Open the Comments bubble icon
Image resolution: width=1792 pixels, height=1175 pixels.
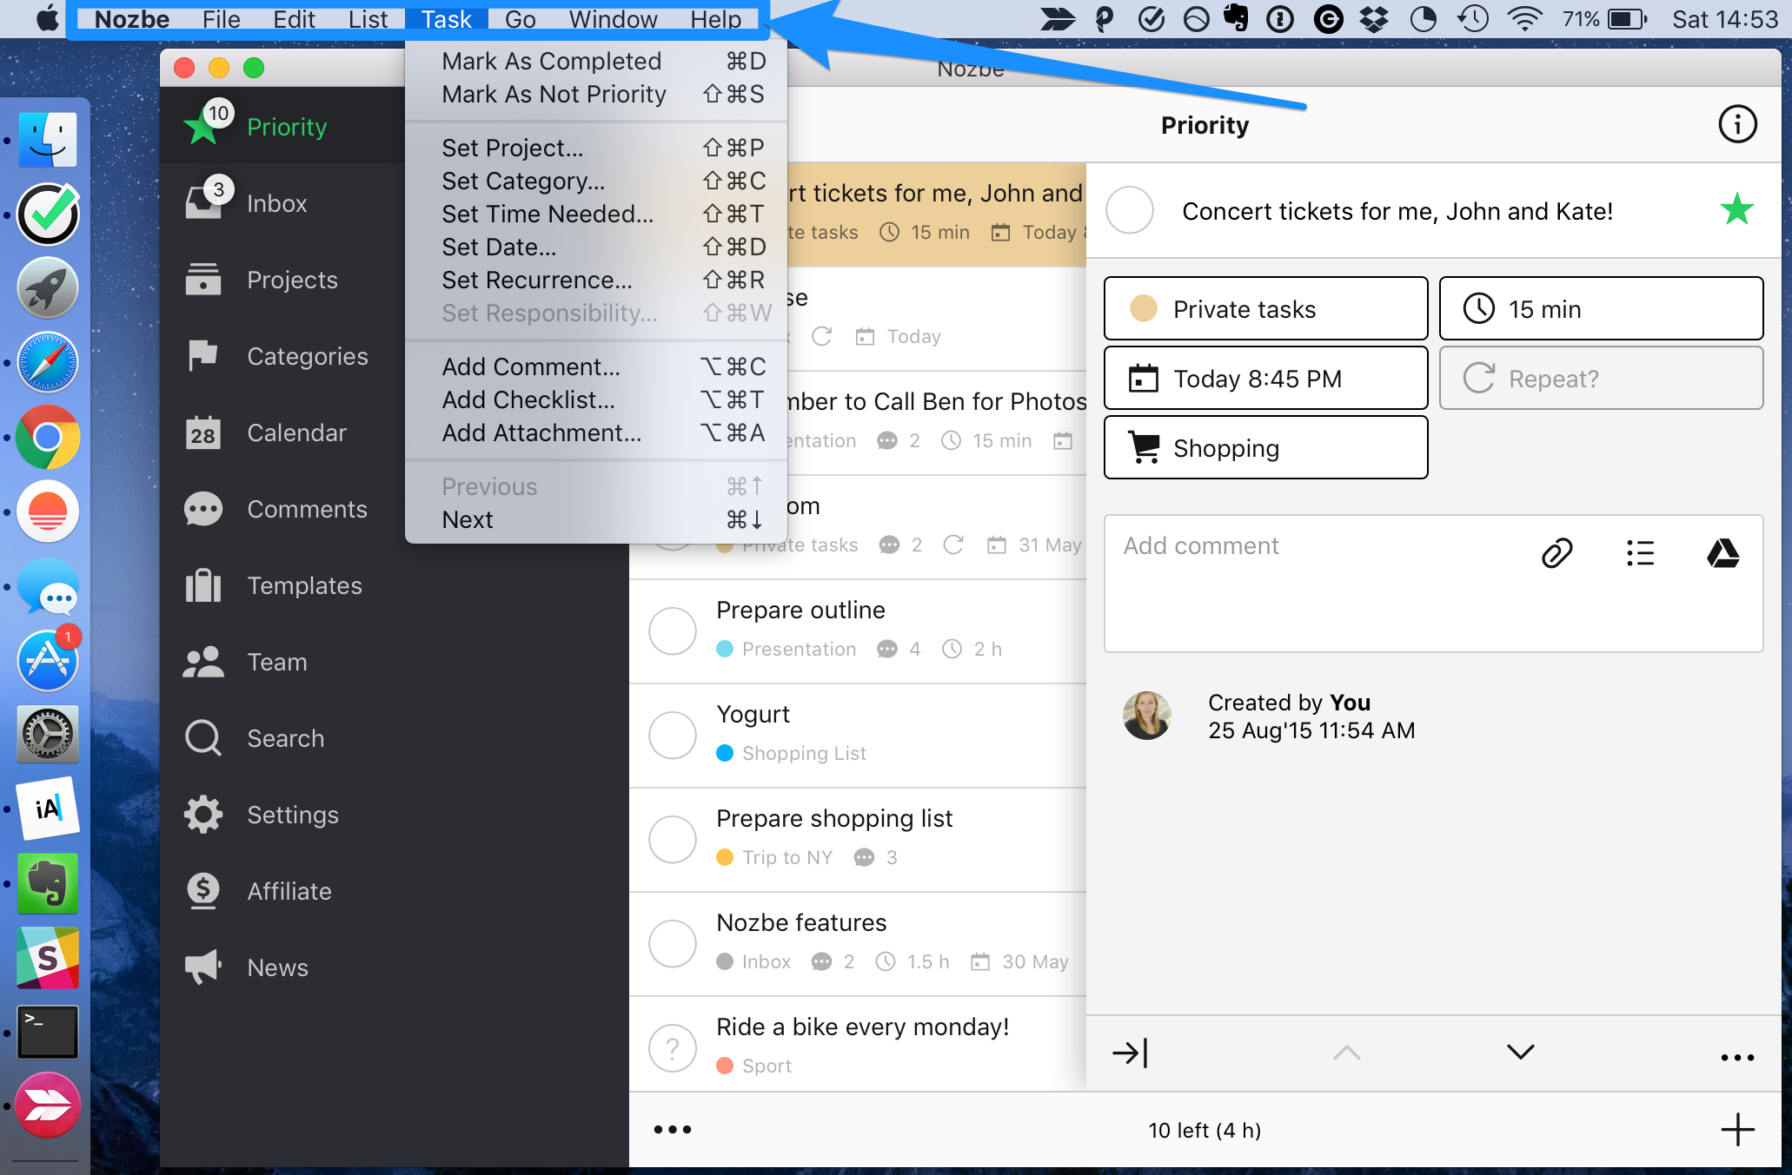click(x=203, y=509)
